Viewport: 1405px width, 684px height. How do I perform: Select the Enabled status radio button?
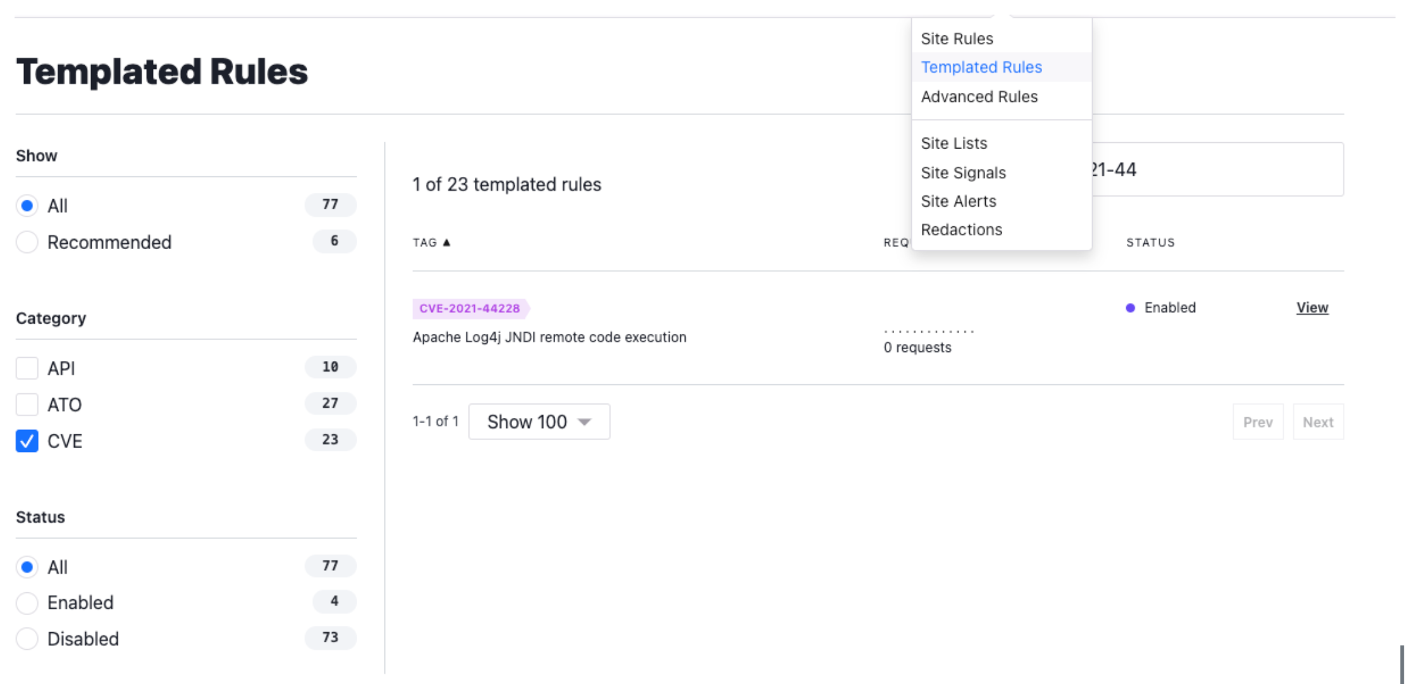[x=27, y=603]
